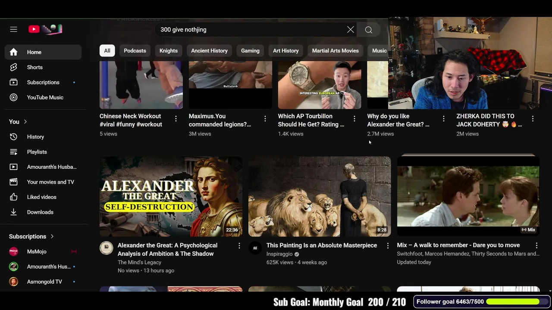The width and height of the screenshot is (552, 310).
Task: Open Your movies and TV icon
Action: point(13,182)
